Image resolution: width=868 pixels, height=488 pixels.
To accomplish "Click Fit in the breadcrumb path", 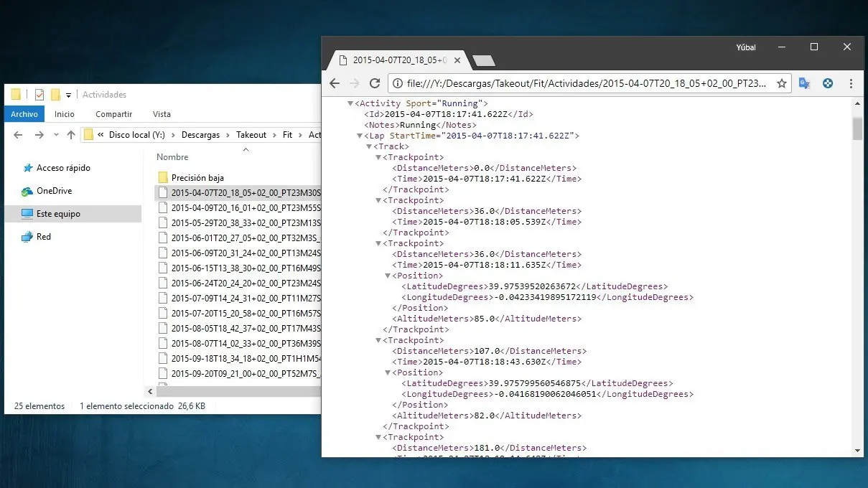I will pyautogui.click(x=287, y=135).
